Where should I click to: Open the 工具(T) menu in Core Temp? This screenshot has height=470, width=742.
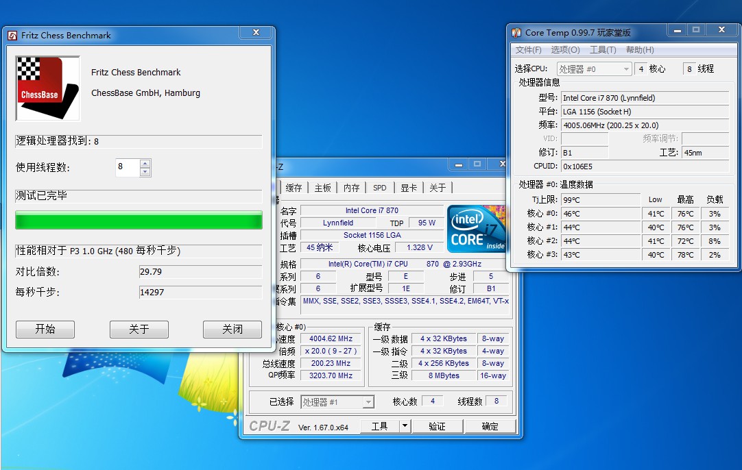[x=602, y=49]
